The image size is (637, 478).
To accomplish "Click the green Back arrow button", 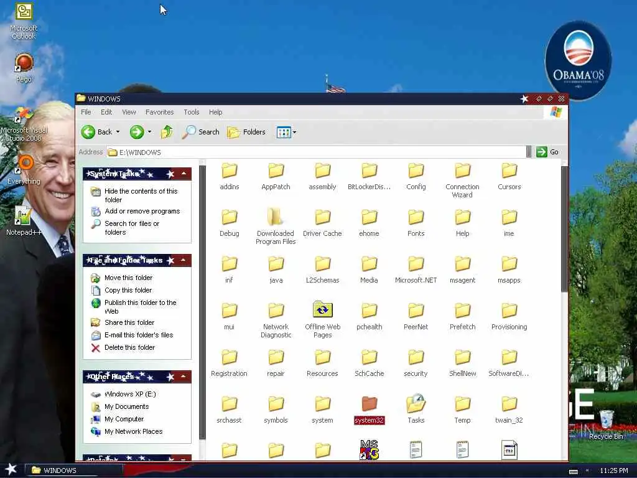I will [x=88, y=132].
